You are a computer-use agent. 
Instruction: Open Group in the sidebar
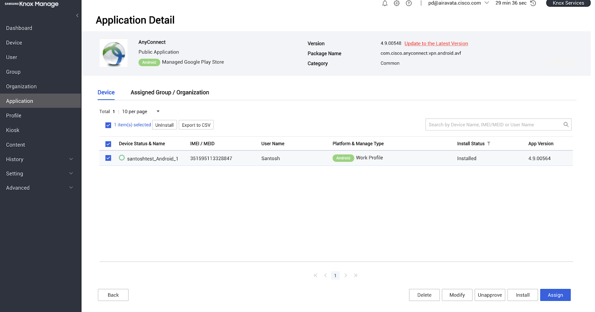[40, 72]
